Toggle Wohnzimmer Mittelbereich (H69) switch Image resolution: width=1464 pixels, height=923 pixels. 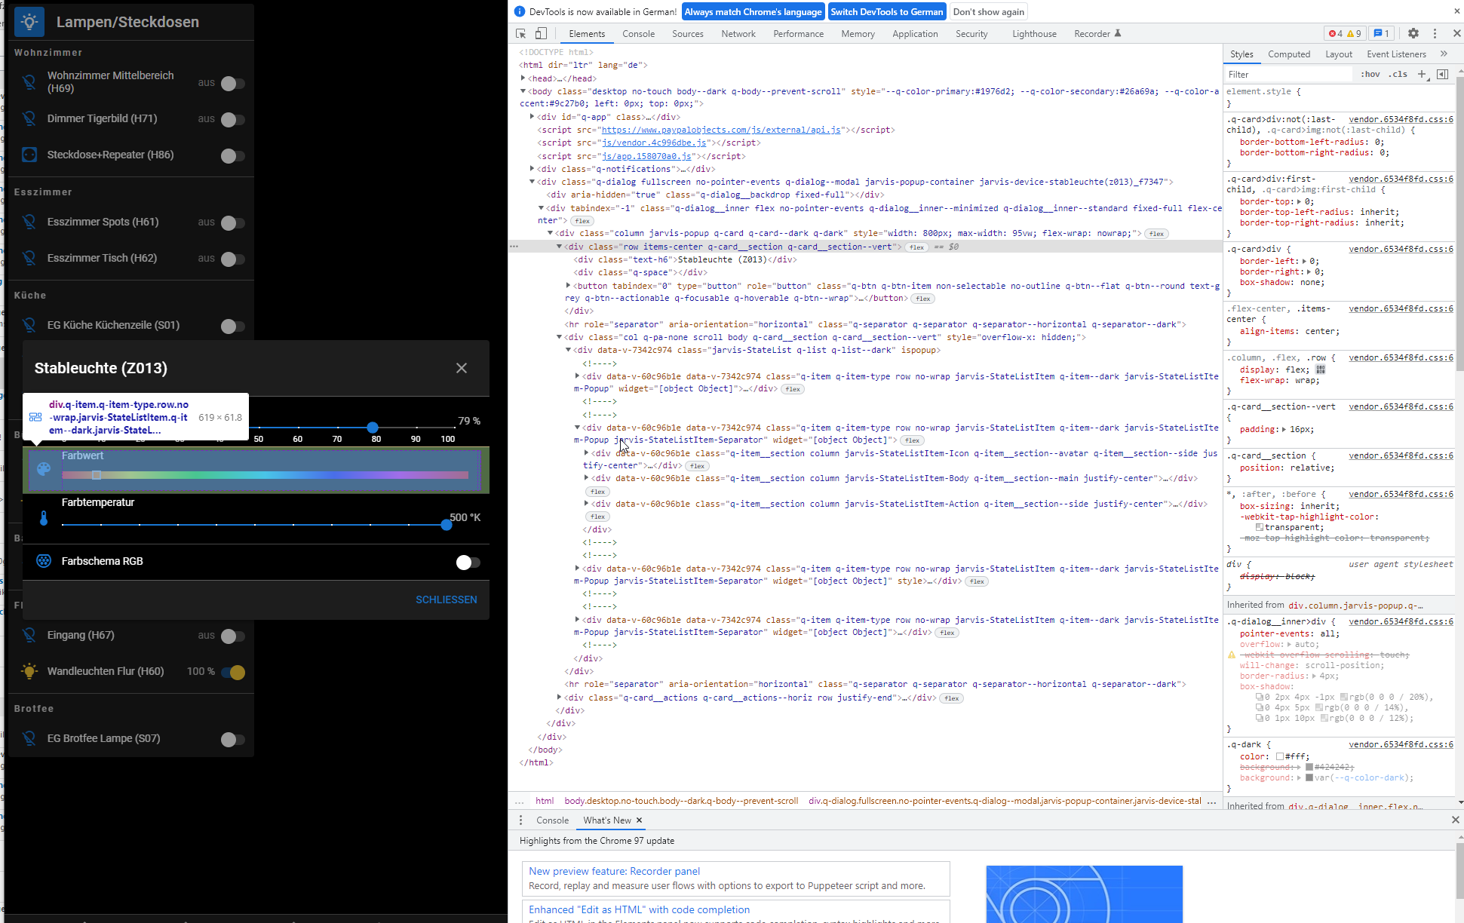[x=232, y=83]
